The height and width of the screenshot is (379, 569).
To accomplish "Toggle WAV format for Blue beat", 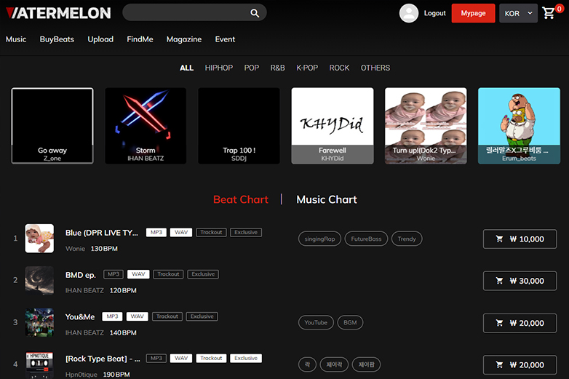I will pos(180,232).
